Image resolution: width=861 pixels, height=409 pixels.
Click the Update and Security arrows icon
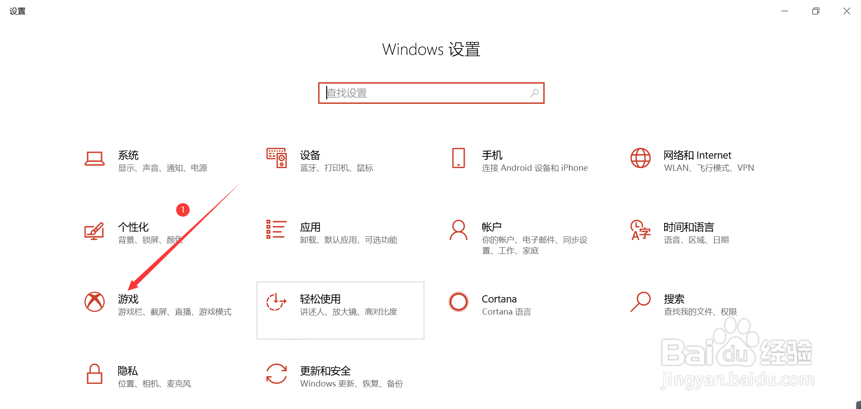coord(276,373)
